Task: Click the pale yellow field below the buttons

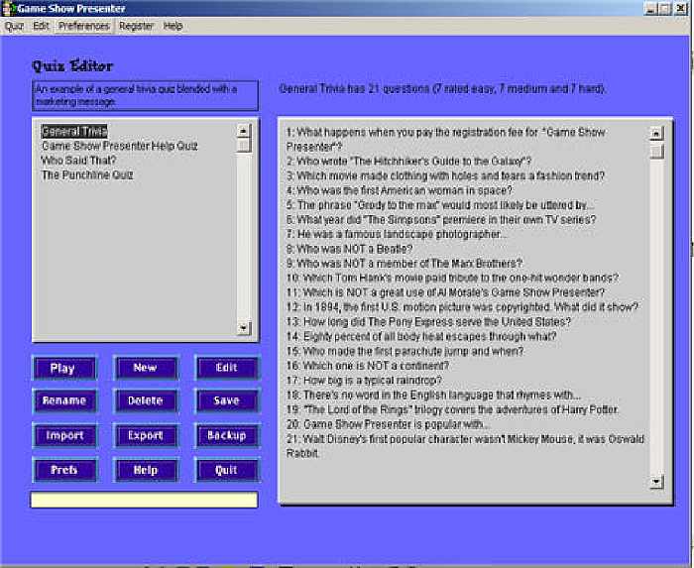Action: point(144,500)
